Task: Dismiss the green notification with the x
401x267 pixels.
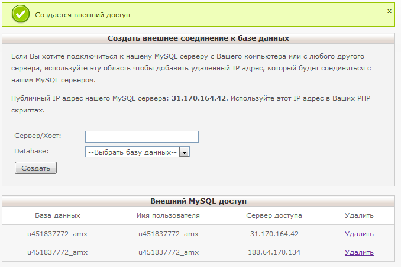Action: click(x=389, y=11)
